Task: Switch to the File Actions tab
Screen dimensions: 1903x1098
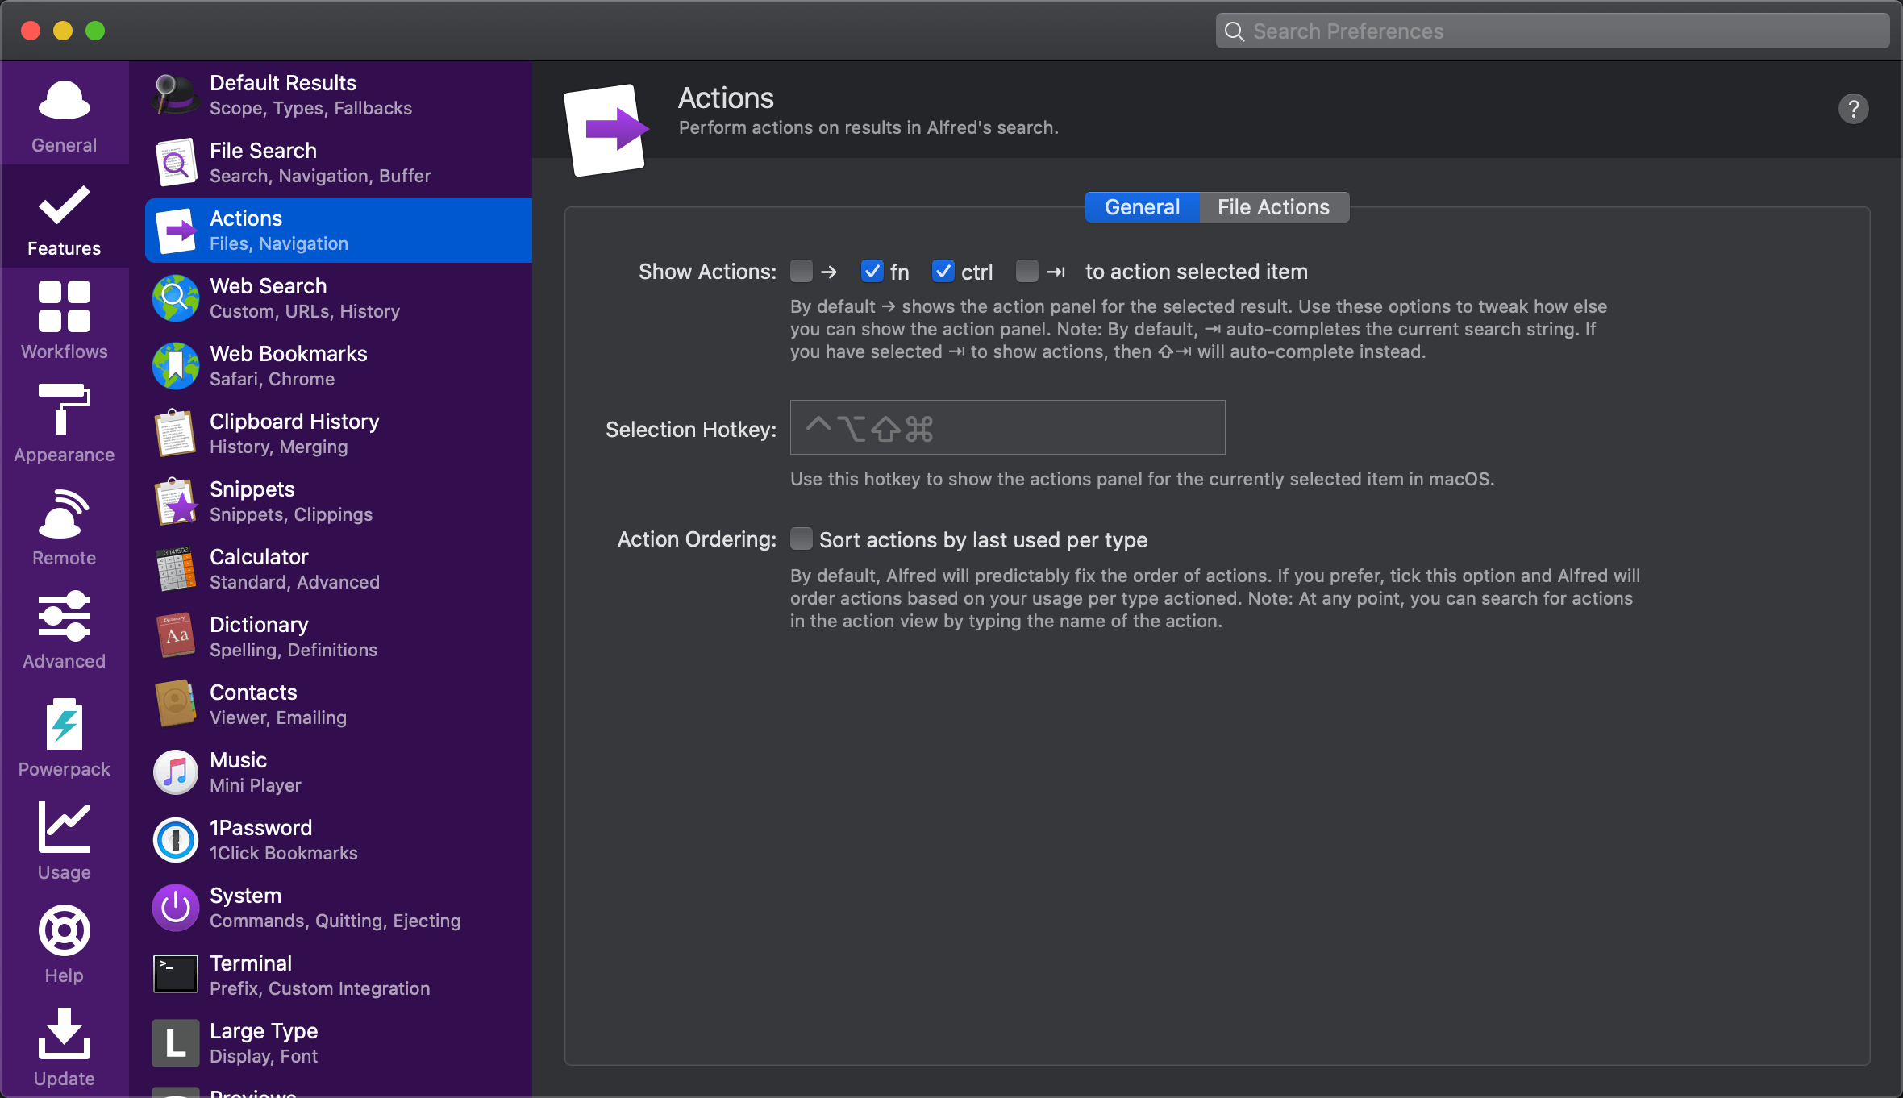Action: 1274,207
